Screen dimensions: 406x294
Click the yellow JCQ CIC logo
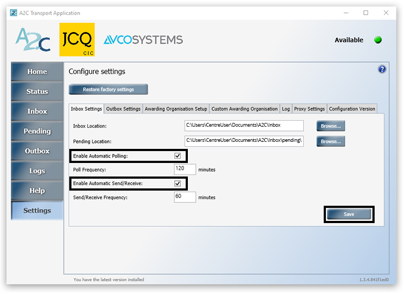[76, 40]
